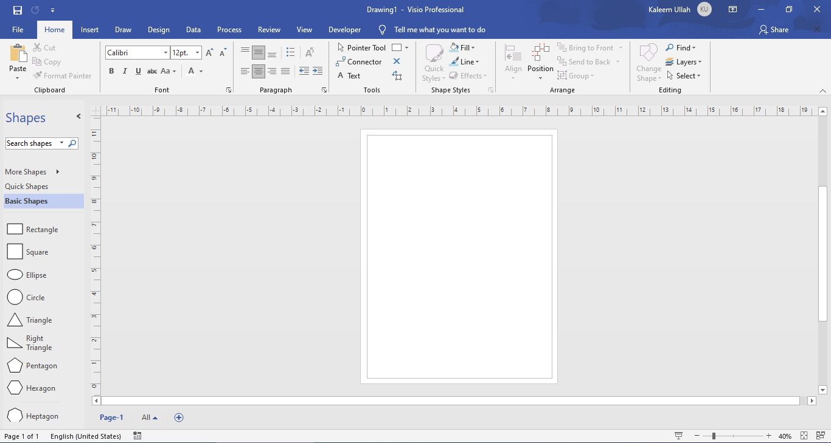Screen dimensions: 831x443
Task: Select the Text tool
Action: (350, 75)
